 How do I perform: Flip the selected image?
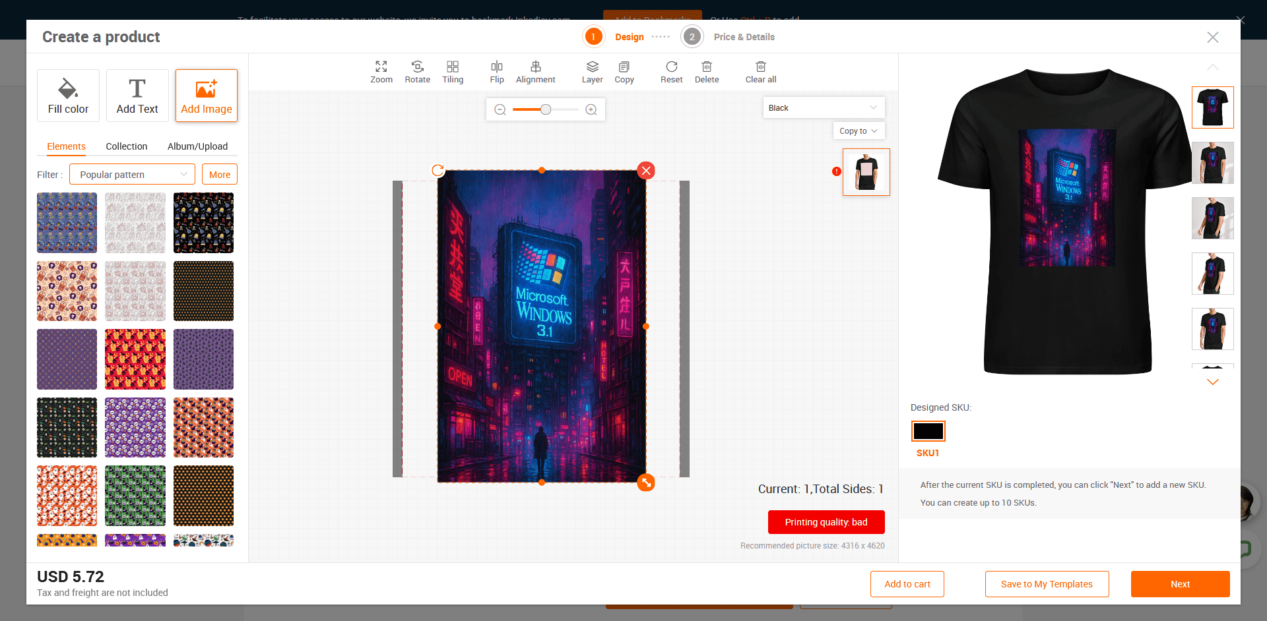tap(497, 72)
